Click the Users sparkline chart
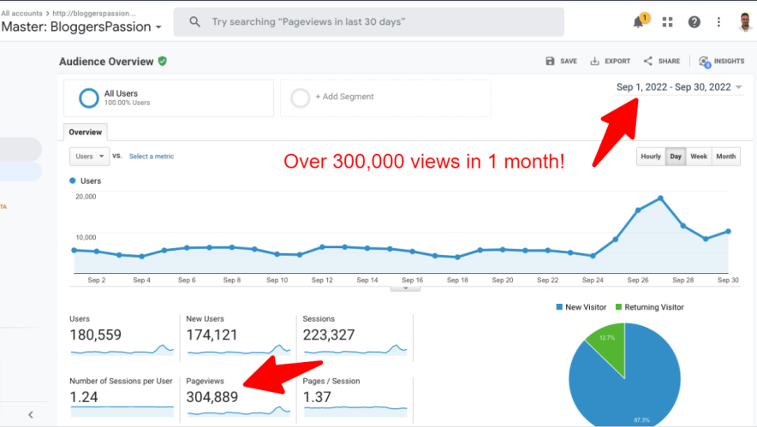The image size is (757, 427). [122, 350]
